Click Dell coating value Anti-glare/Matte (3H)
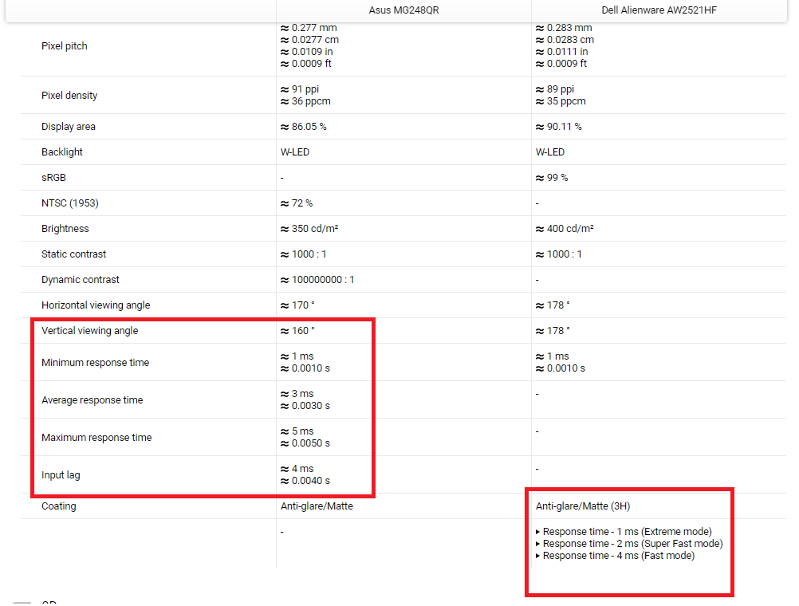The image size is (799, 606). point(583,506)
